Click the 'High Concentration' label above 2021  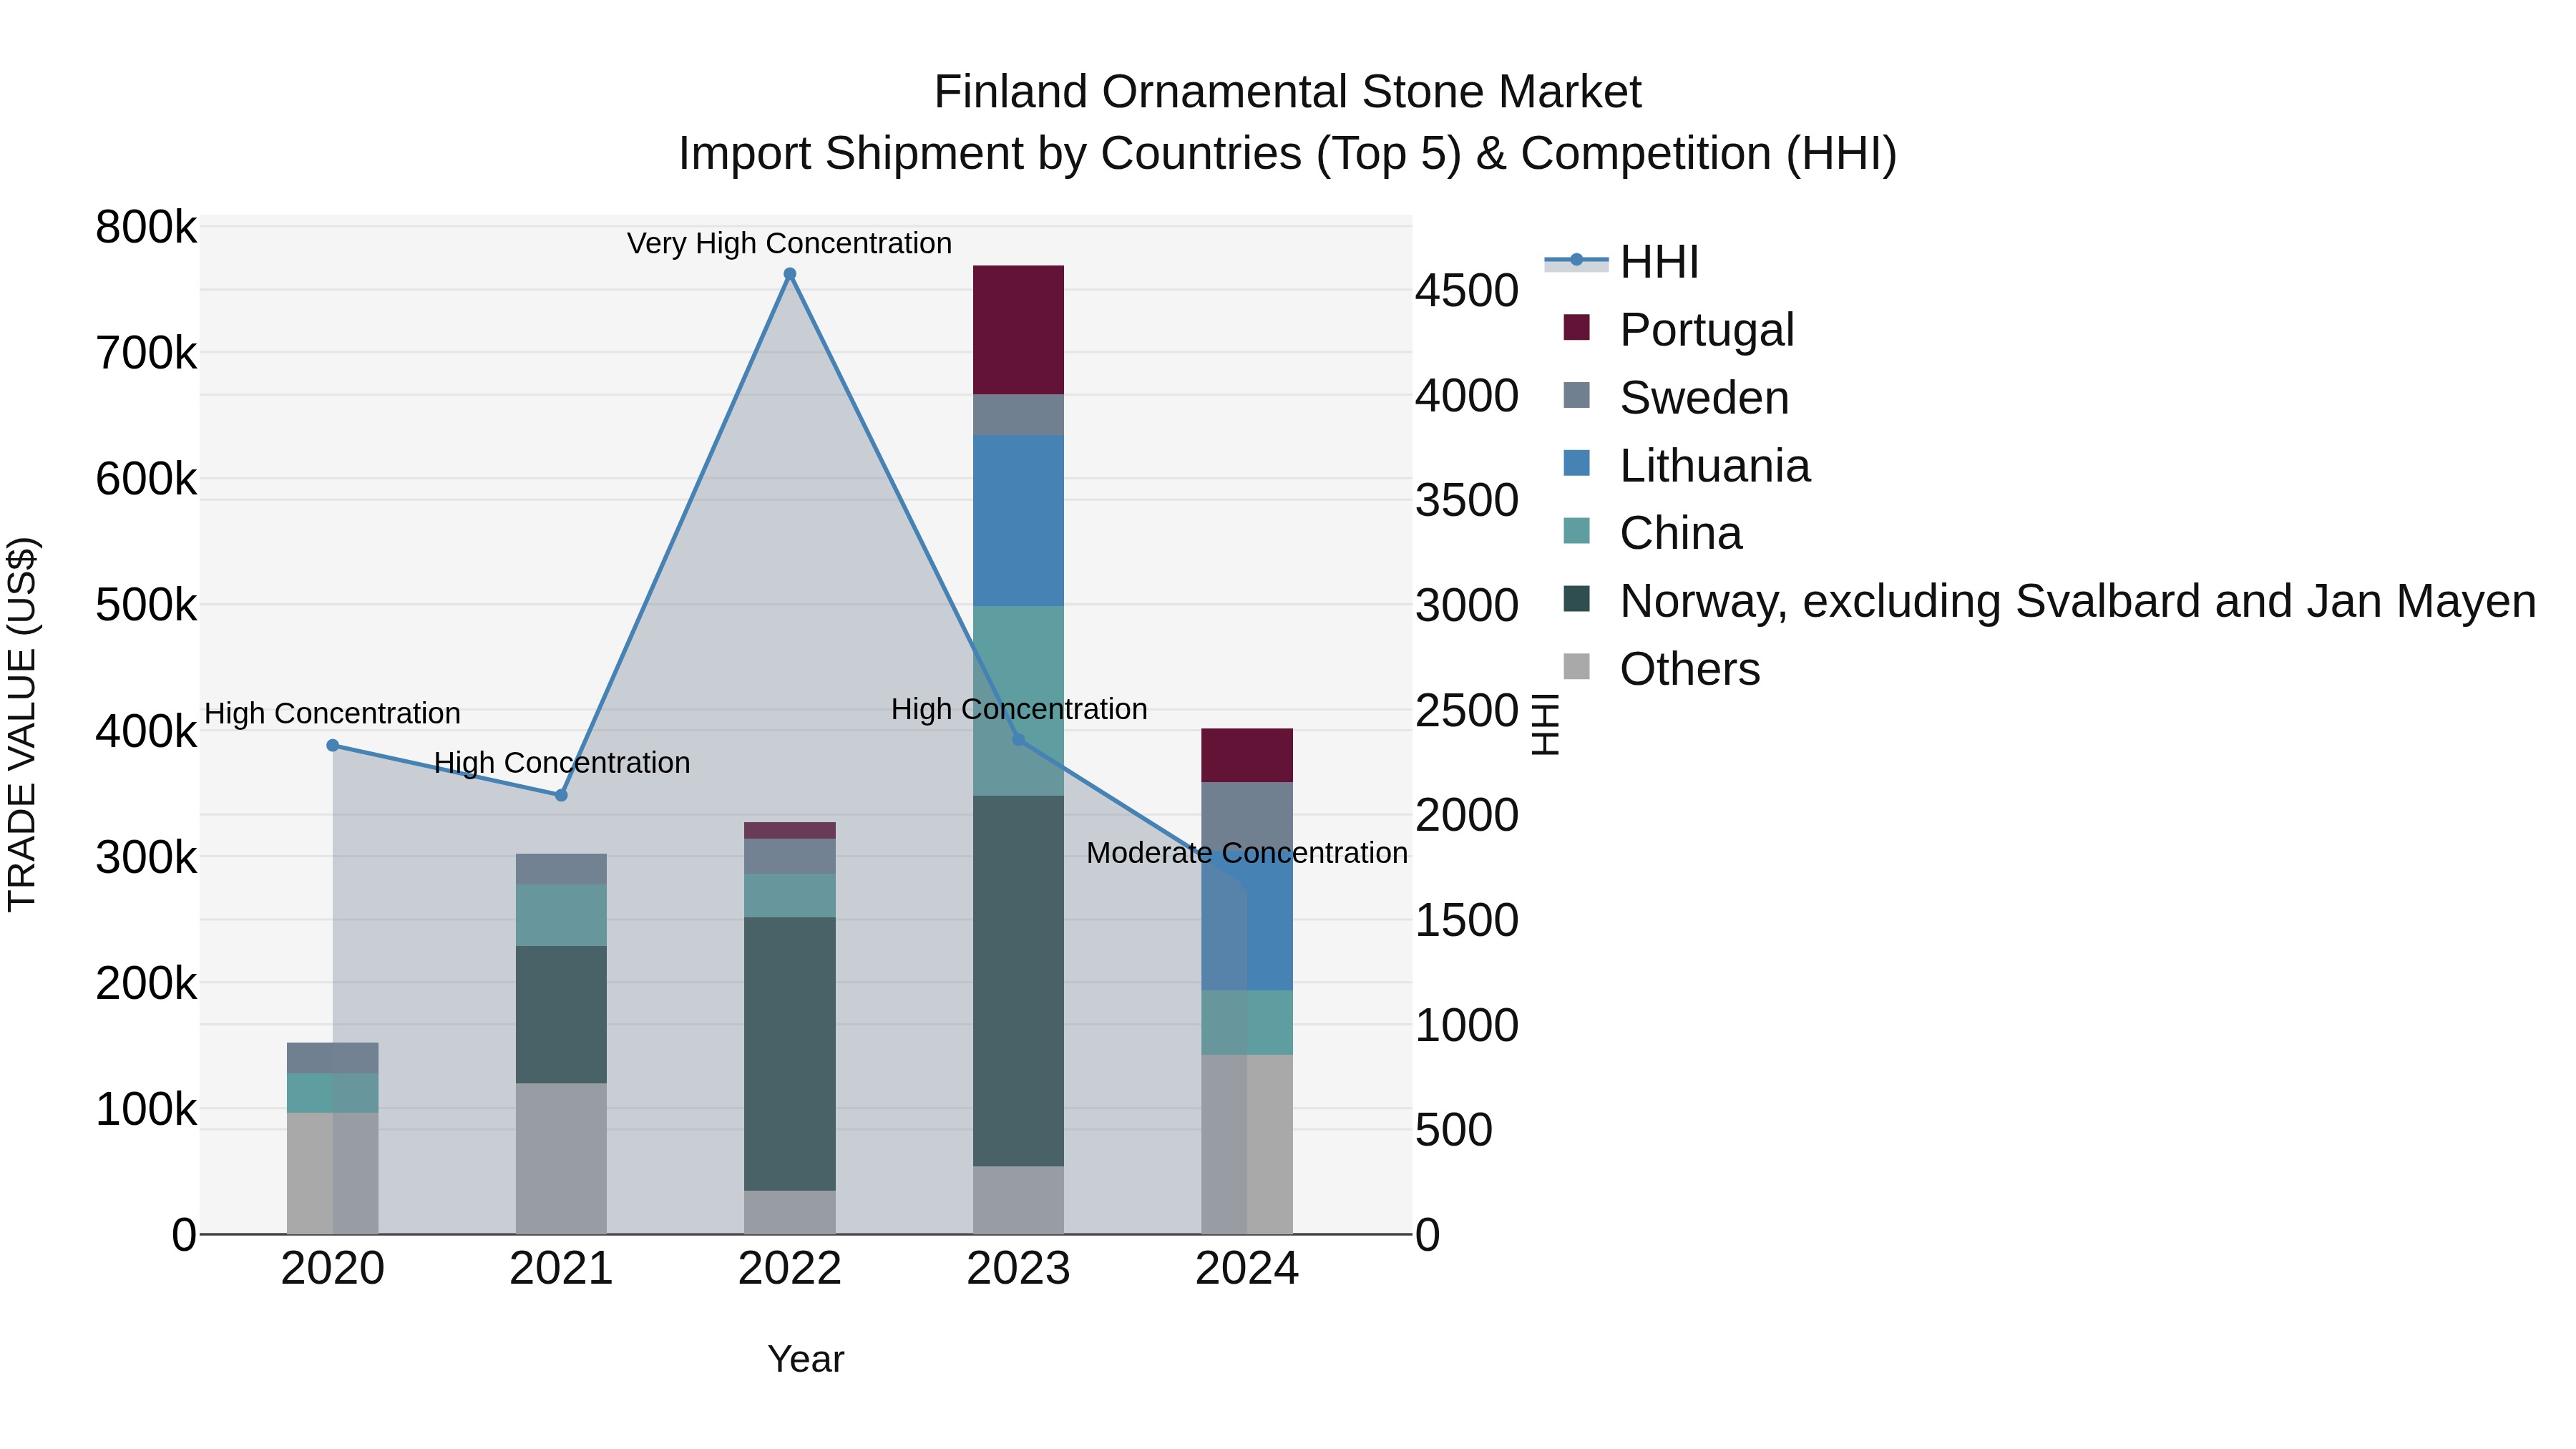562,763
